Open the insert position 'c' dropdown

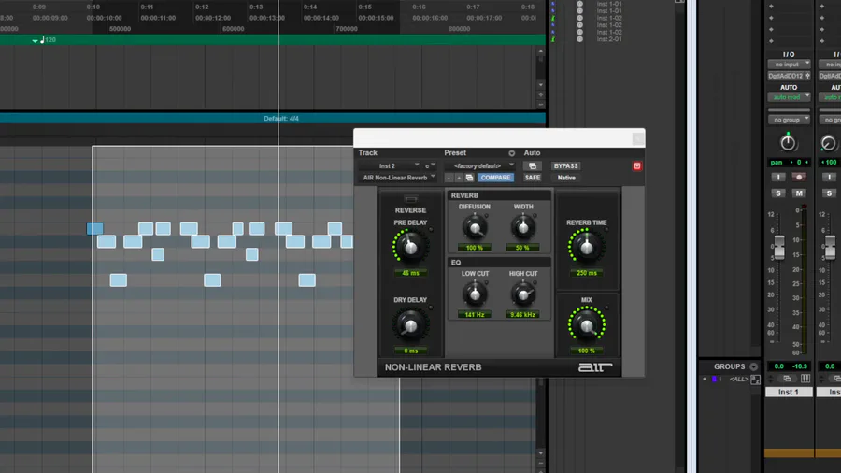pos(429,165)
